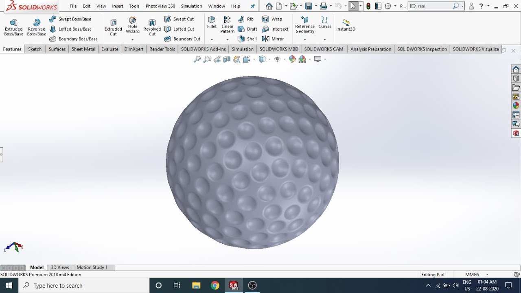Switch to the Evaluate tab
The height and width of the screenshot is (293, 521).
(x=110, y=49)
